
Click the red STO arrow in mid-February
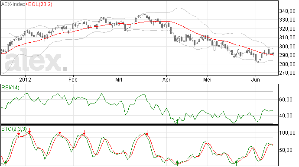pyautogui.click(x=84, y=132)
